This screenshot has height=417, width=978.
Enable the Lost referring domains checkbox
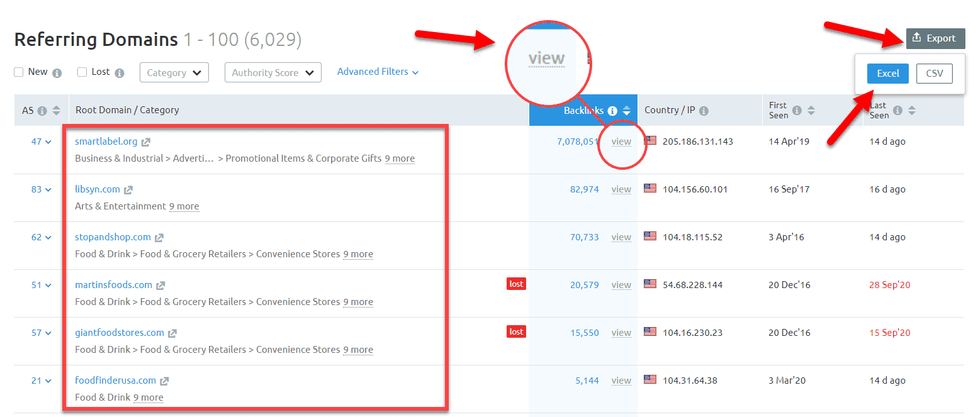pyautogui.click(x=82, y=72)
